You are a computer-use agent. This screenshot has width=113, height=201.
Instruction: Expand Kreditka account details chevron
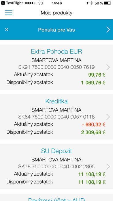tap(108, 117)
